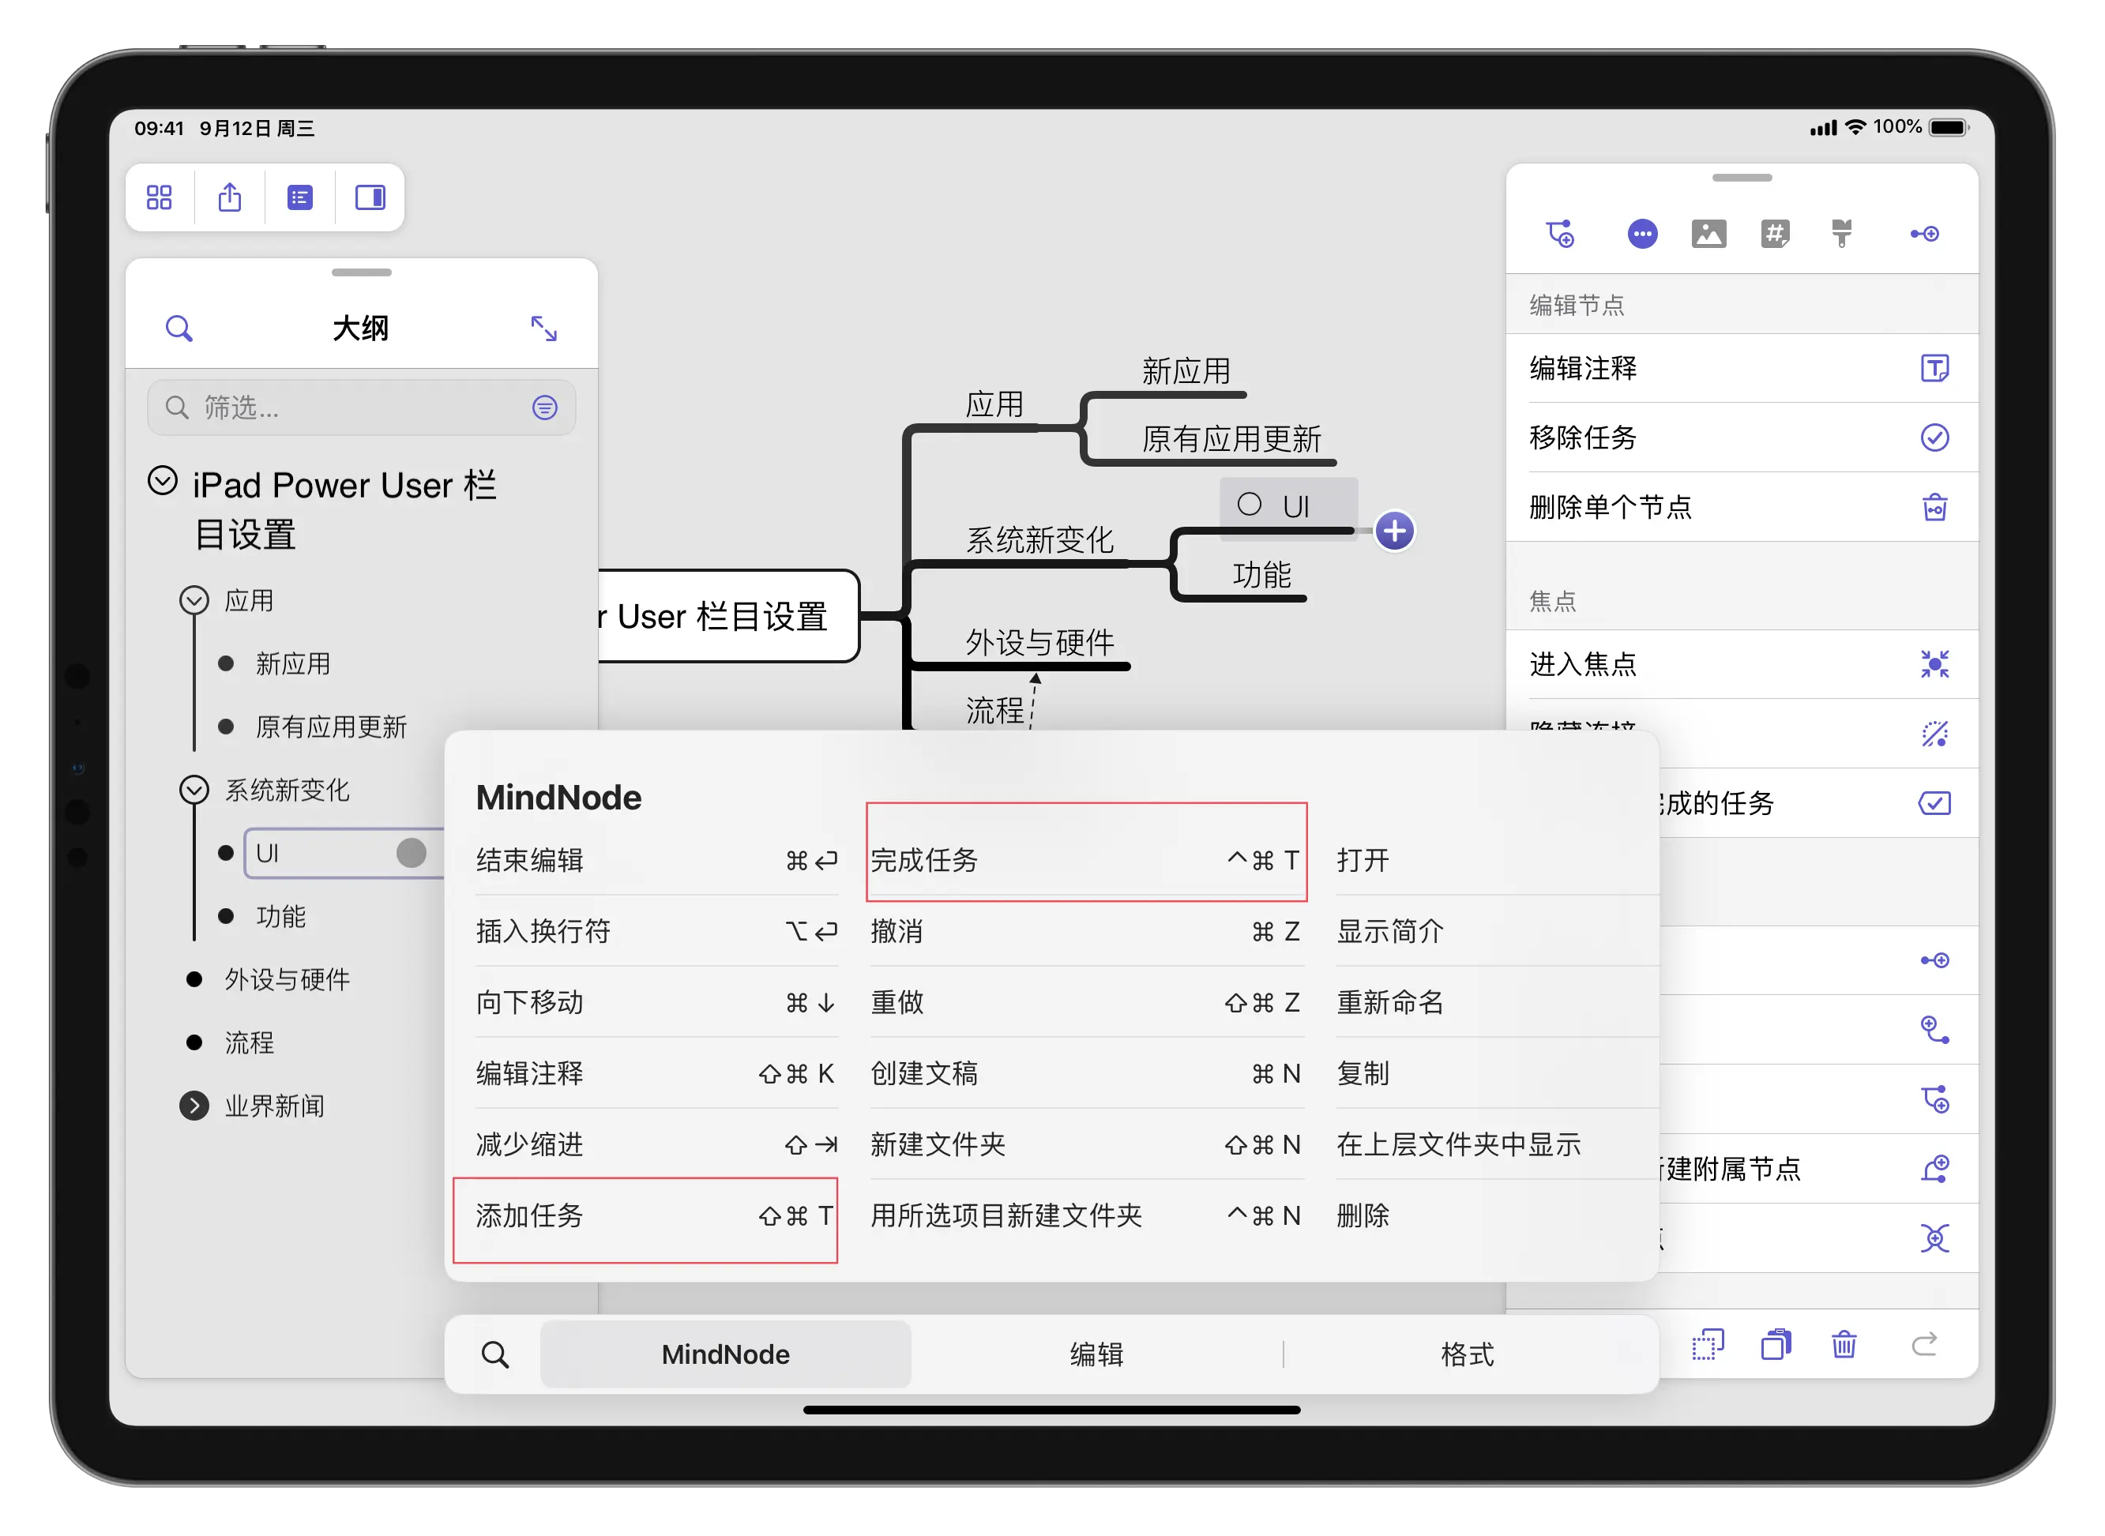Choose 显示简介 from shortcut menu
The image size is (2105, 1536).
(1496, 931)
